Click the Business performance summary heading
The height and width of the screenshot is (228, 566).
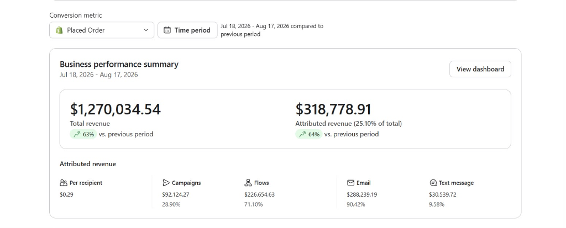119,64
